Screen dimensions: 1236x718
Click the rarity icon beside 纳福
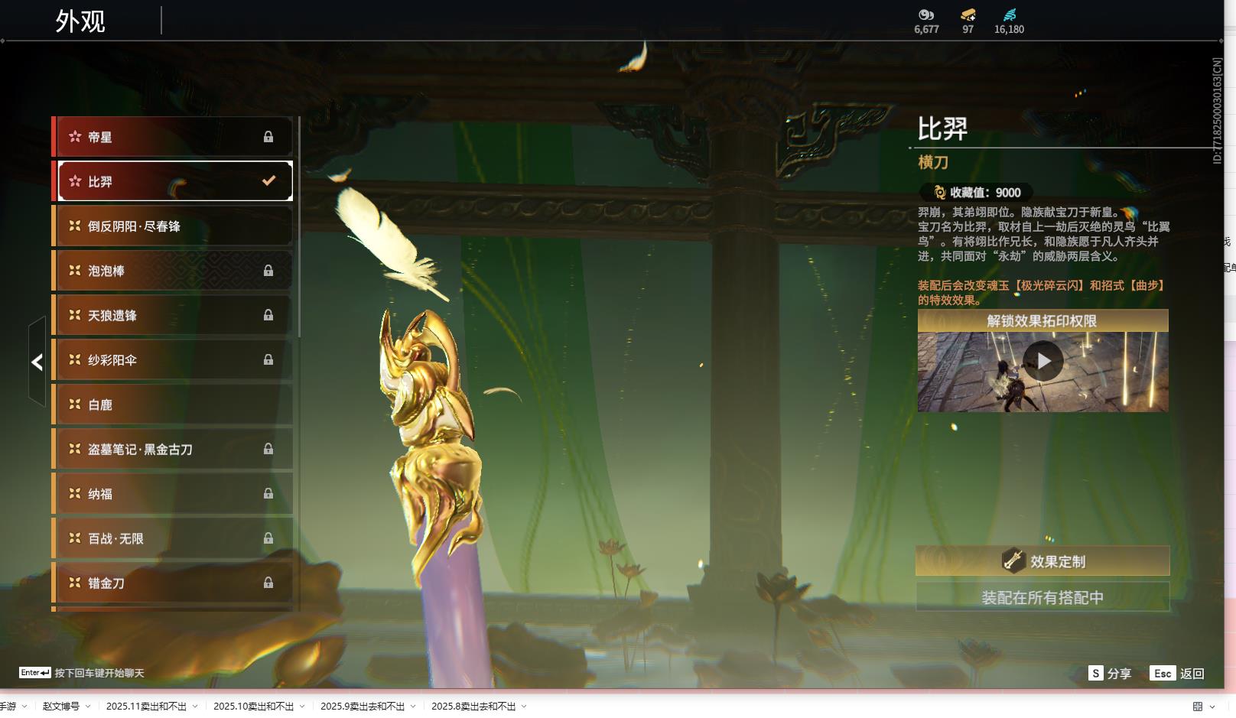pos(75,493)
